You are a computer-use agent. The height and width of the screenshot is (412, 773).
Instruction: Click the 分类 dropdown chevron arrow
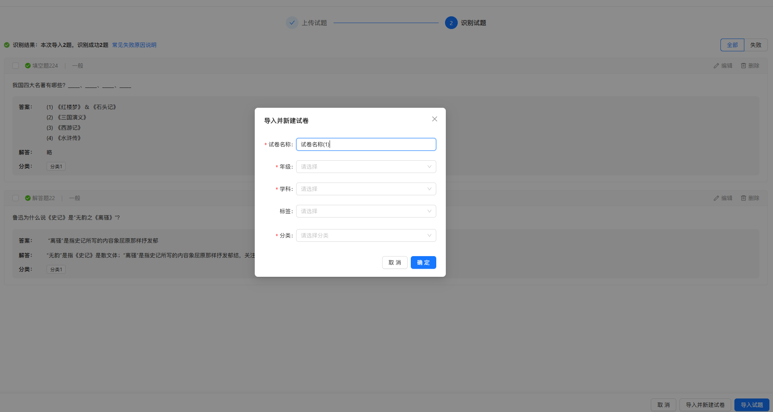coord(429,235)
